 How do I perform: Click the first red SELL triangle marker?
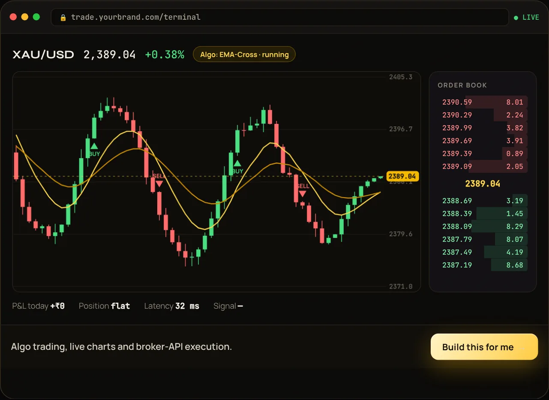pos(159,183)
